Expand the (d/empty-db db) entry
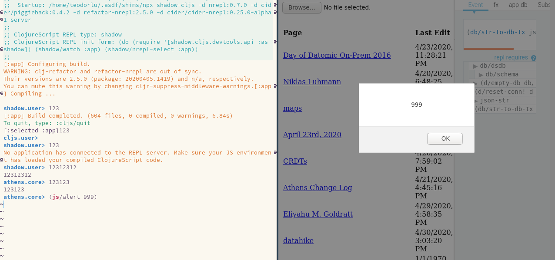This screenshot has width=555, height=260. pyautogui.click(x=475, y=82)
